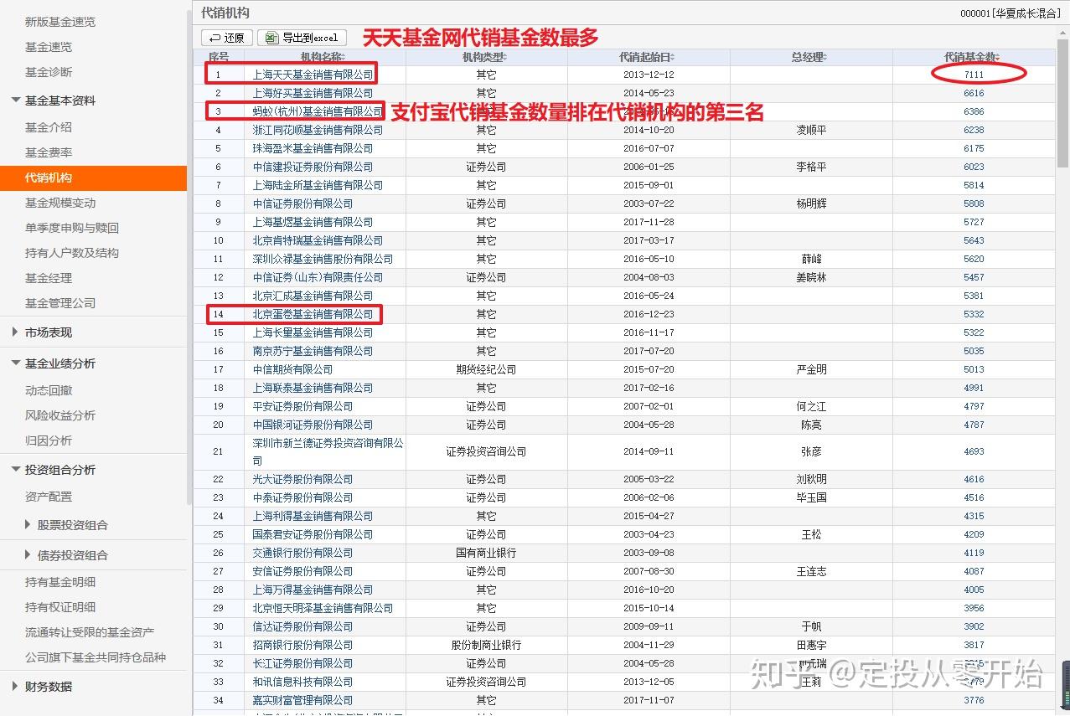Open the 基金诊断 page
The width and height of the screenshot is (1070, 716).
click(x=49, y=72)
